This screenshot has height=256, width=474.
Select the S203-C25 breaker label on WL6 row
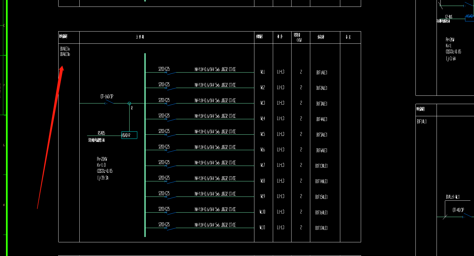click(164, 147)
